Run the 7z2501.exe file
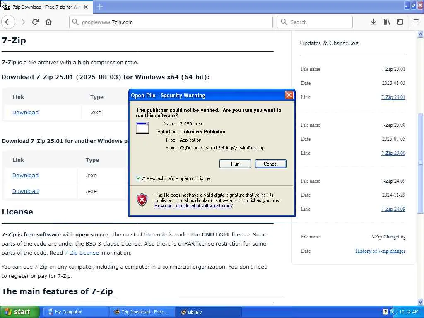Screen dimensions: 424x318 (x=235, y=164)
